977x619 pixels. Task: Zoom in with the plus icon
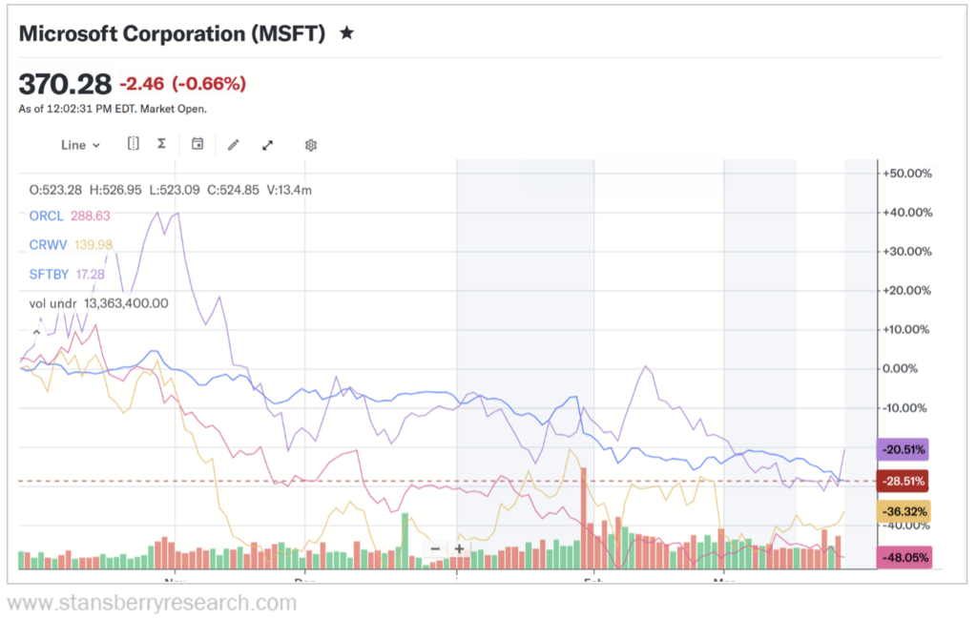(x=459, y=550)
